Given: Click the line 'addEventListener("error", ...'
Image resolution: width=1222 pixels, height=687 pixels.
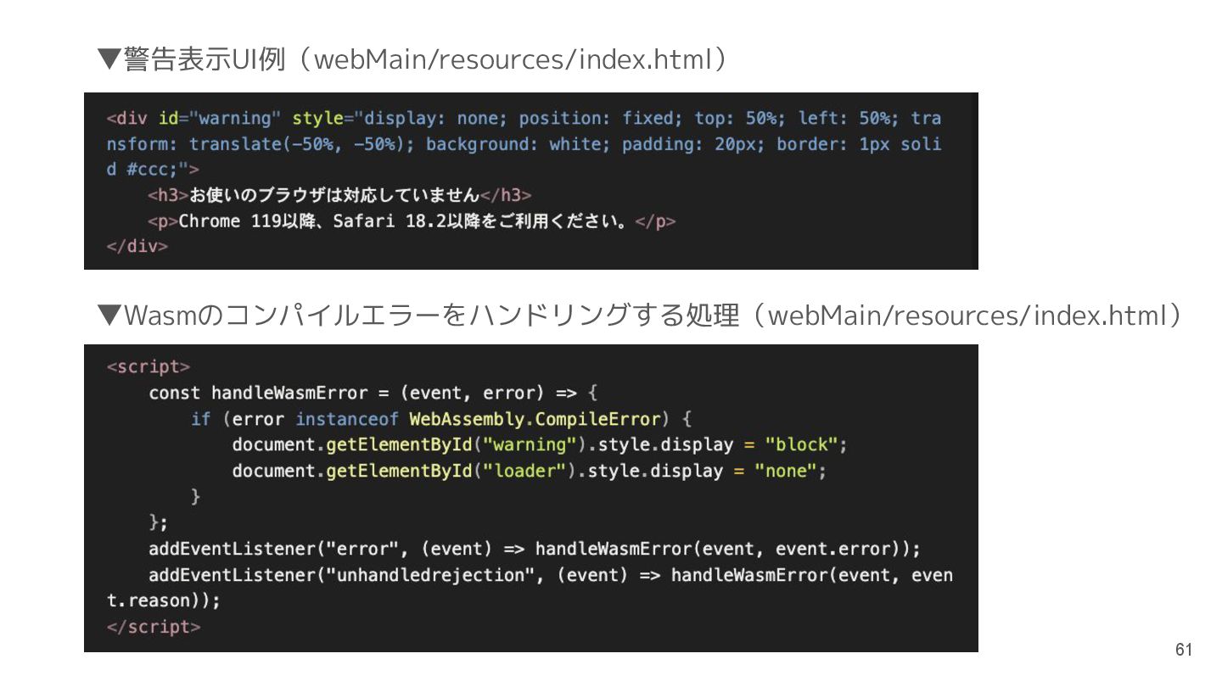Looking at the screenshot, I should click(x=535, y=549).
